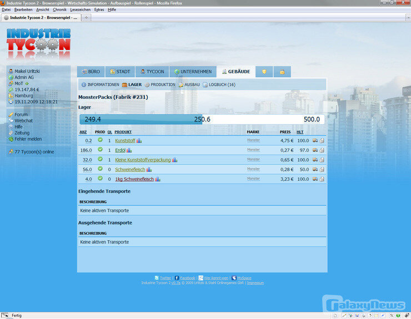
Task: Open LOGBUCH (16) sub-tab
Action: tap(219, 85)
